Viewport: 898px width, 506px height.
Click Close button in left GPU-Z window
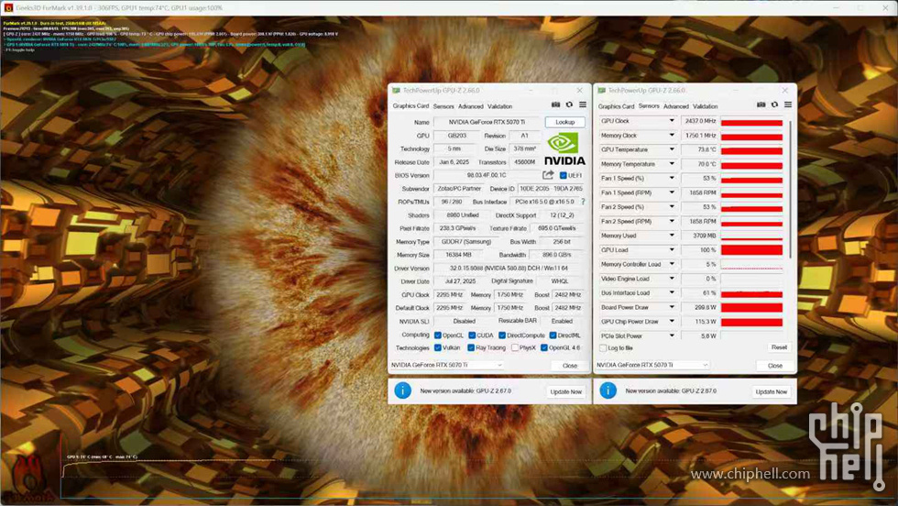(x=570, y=366)
